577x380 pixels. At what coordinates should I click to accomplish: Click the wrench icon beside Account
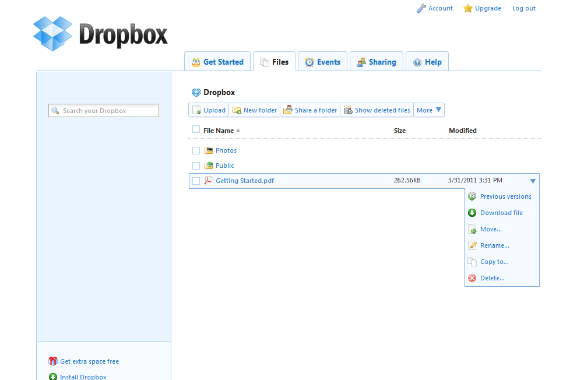coord(421,8)
